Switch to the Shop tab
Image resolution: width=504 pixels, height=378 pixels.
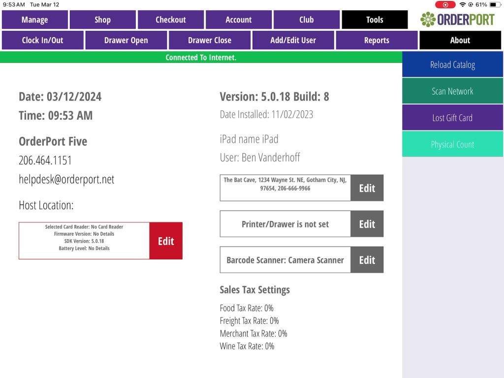pos(102,20)
